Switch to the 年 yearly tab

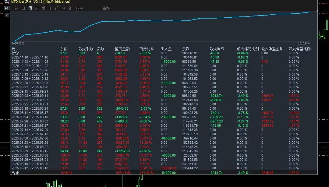[50, 9]
